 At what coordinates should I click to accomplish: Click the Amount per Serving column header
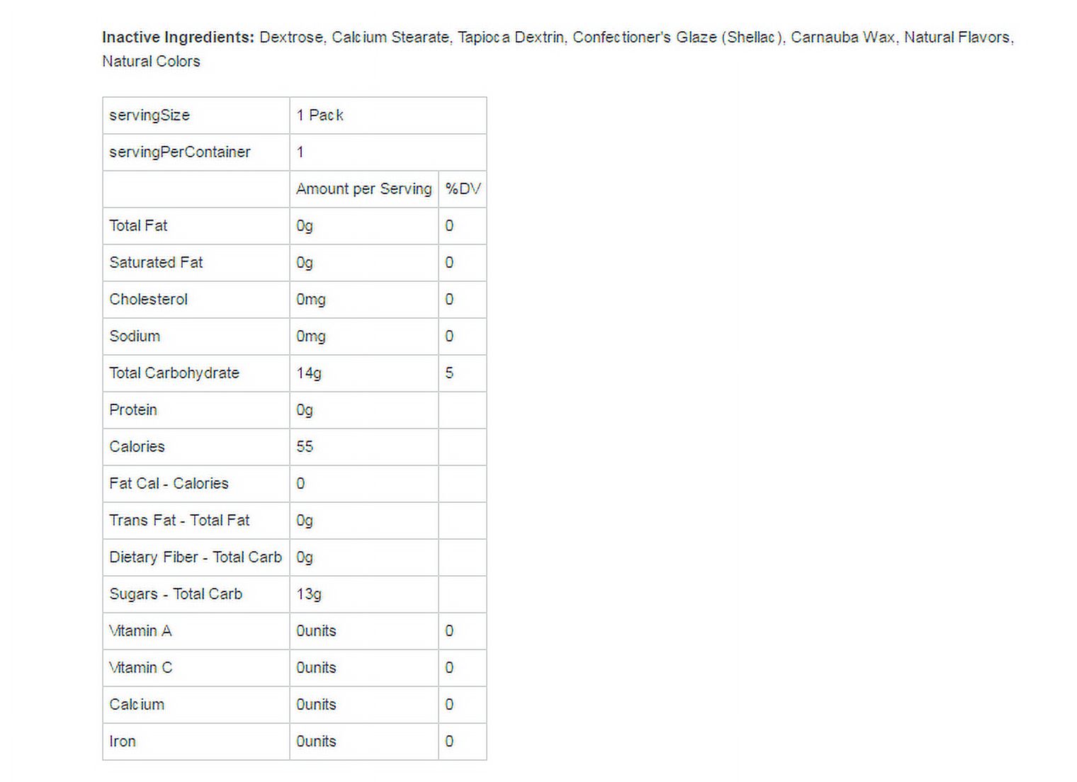tap(364, 189)
